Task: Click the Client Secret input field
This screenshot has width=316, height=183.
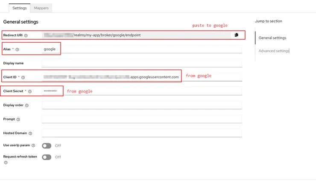Action: 142,91
